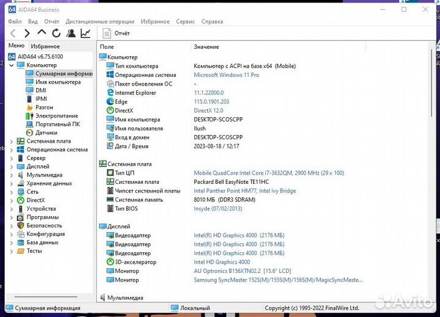Viewport: 440px width, 317px height.
Task: Expand the Безопасность tree node
Action: (x=12, y=226)
